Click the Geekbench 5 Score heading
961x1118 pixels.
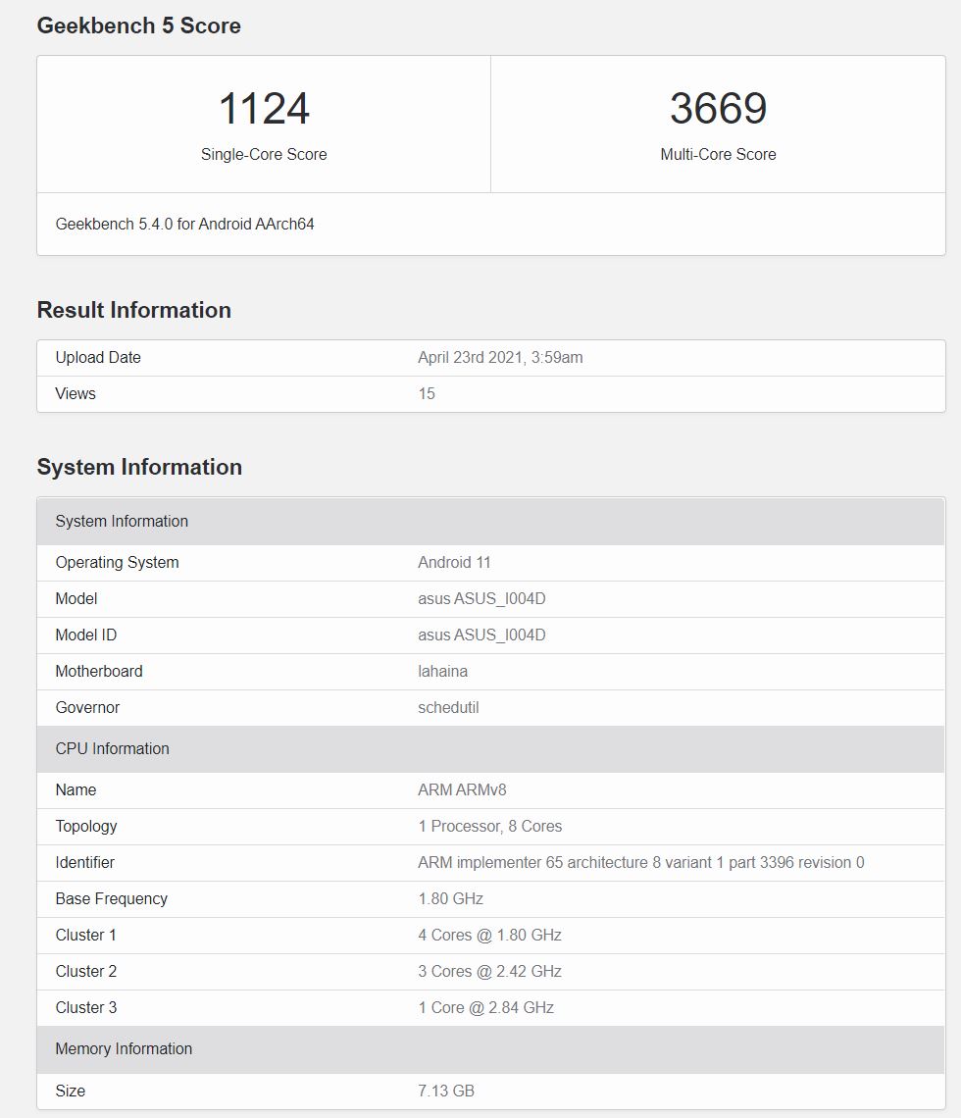[x=139, y=25]
